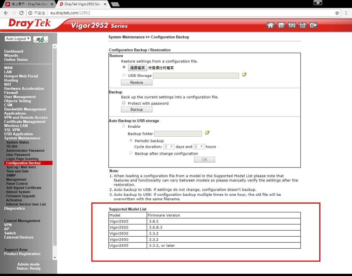Open VPN and Remote Access menu
This screenshot has height=276, width=352.
(26, 117)
